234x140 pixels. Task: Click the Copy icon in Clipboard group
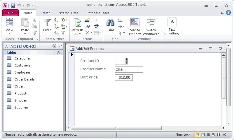tap(34, 27)
